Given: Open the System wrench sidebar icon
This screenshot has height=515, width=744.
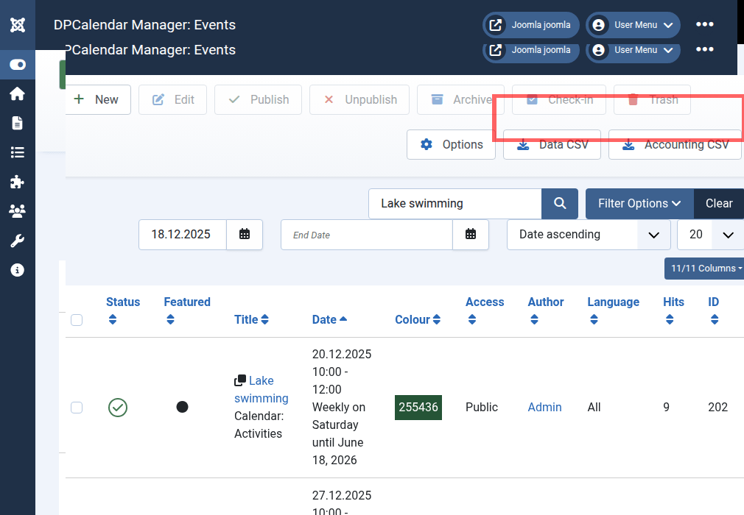Looking at the screenshot, I should click(x=18, y=241).
